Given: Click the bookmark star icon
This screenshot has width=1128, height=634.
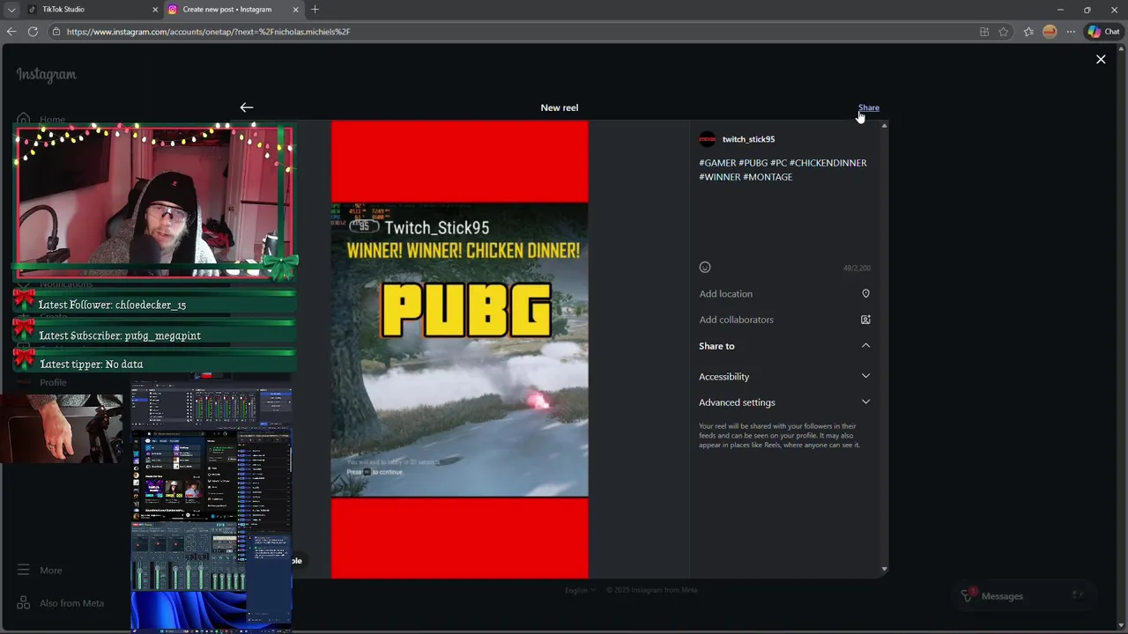Looking at the screenshot, I should click(x=1004, y=32).
